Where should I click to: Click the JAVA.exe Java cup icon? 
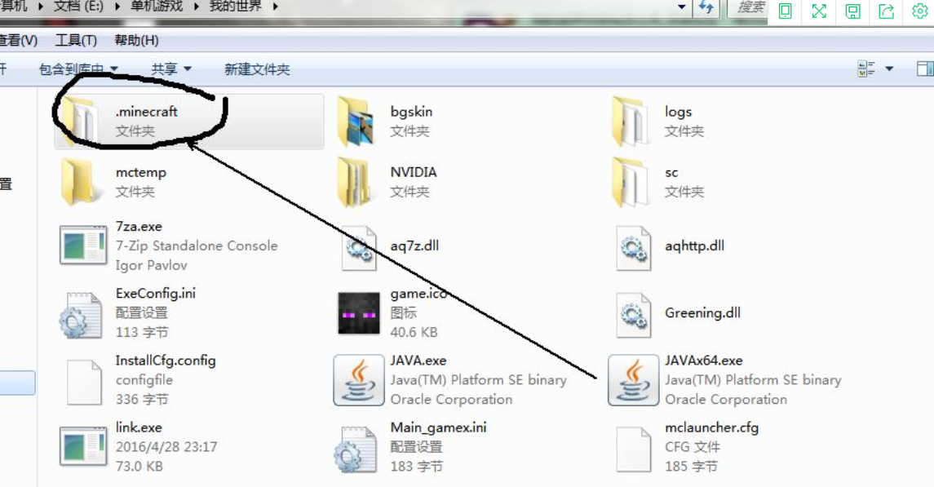click(x=359, y=380)
